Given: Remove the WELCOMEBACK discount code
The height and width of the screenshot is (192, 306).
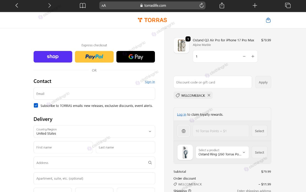Looking at the screenshot, I should 209,95.
